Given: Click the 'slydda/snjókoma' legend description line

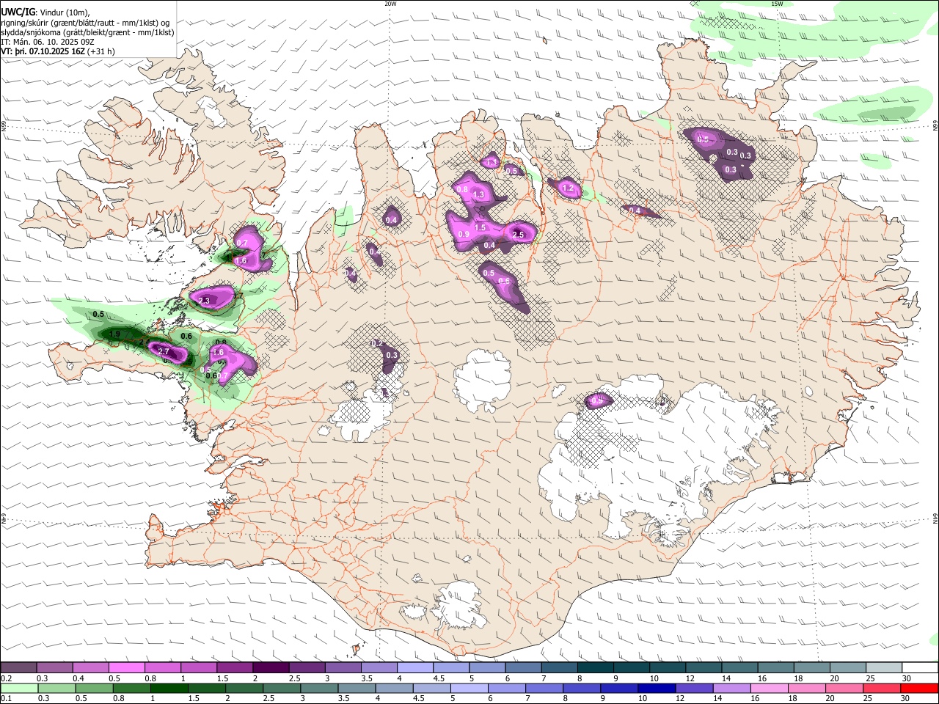Looking at the screenshot, I should click(87, 32).
